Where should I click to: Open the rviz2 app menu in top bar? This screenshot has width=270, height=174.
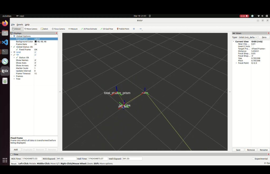point(20,16)
